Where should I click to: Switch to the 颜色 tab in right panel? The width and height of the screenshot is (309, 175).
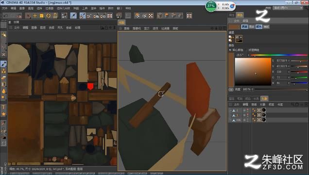[x=240, y=15]
